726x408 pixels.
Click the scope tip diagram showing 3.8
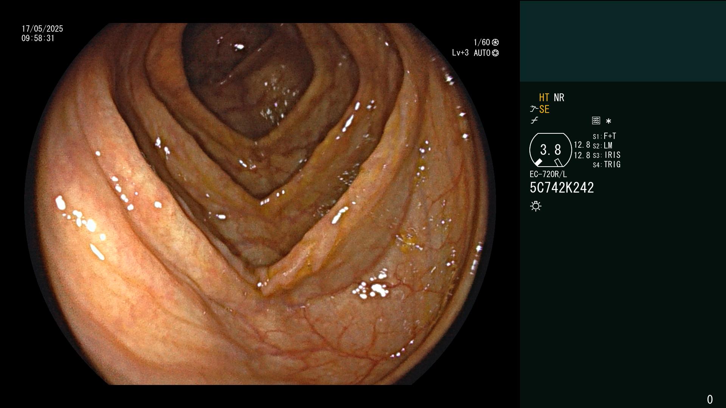tap(551, 150)
